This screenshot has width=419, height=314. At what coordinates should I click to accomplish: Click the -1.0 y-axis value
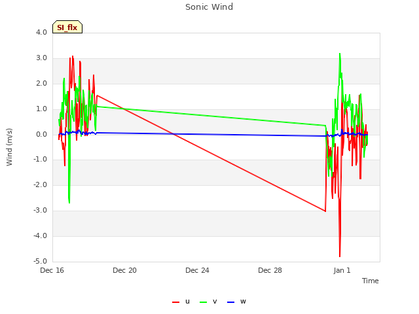coord(40,160)
